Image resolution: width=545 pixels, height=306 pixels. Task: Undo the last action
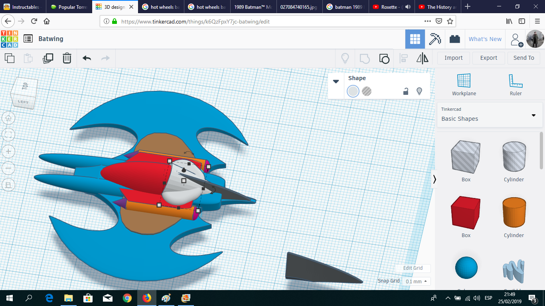click(x=87, y=58)
